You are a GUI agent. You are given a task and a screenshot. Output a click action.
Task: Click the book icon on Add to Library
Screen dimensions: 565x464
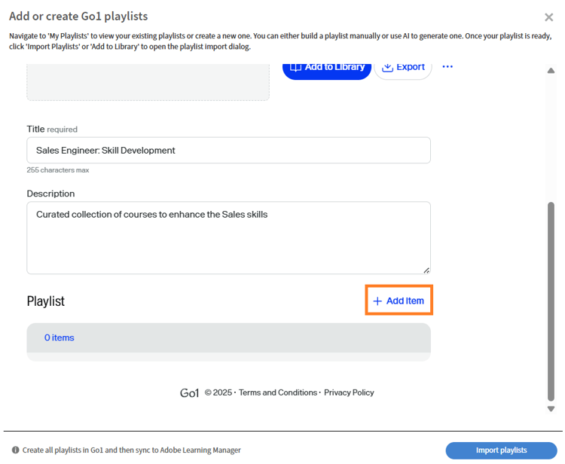[295, 67]
